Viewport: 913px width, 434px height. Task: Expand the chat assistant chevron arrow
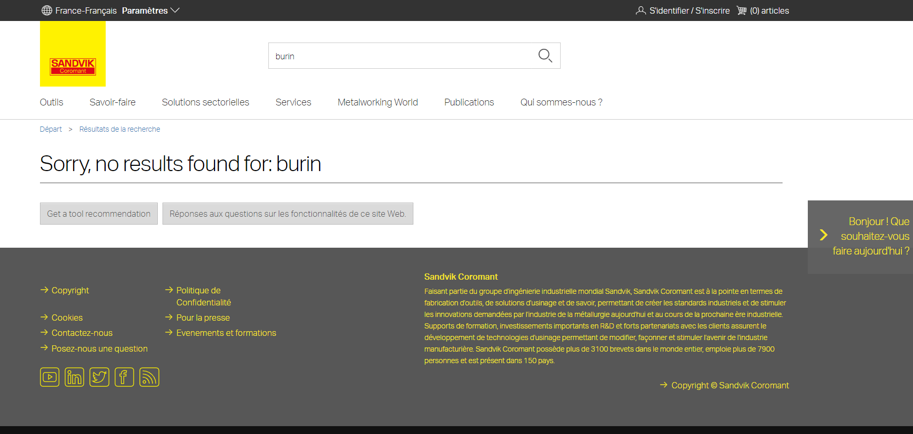(824, 235)
